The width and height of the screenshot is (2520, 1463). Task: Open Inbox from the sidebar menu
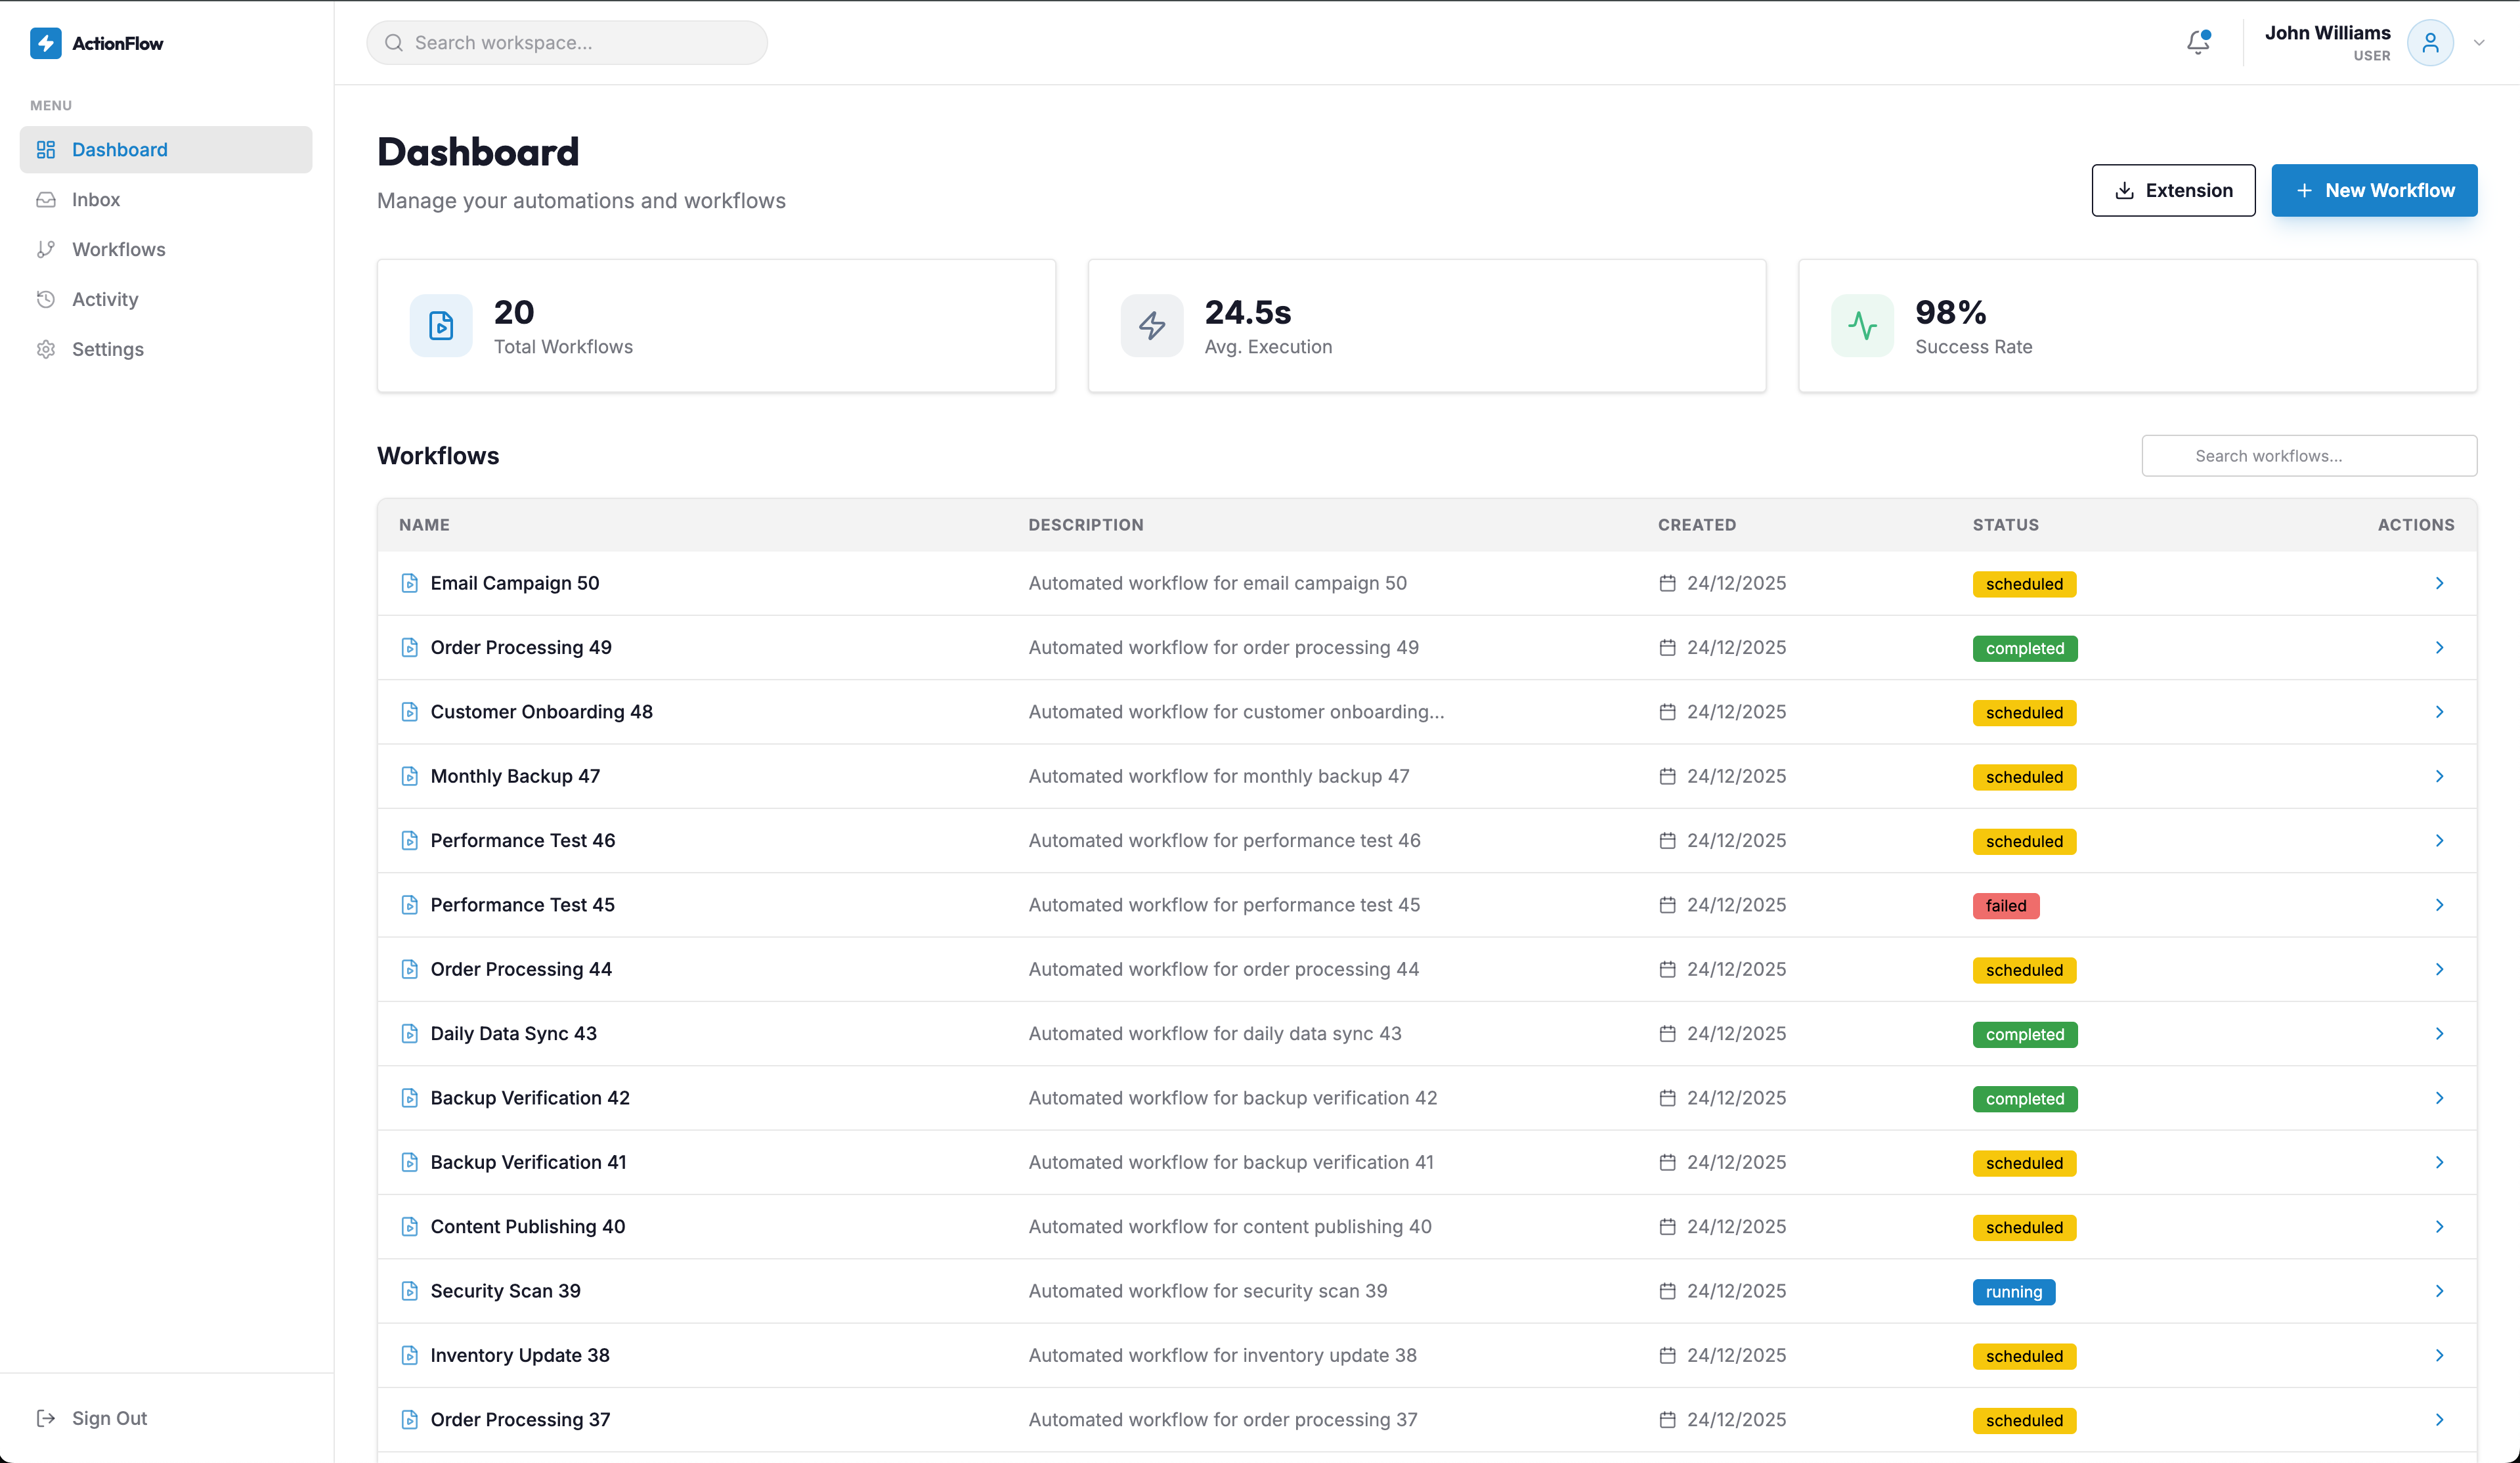96,199
